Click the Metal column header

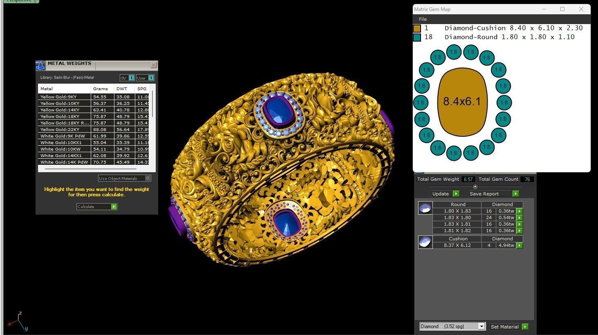(x=64, y=89)
